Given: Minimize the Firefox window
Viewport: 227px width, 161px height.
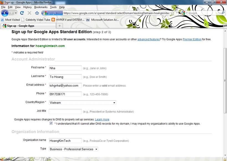Looking at the screenshot, I should point(207,2).
